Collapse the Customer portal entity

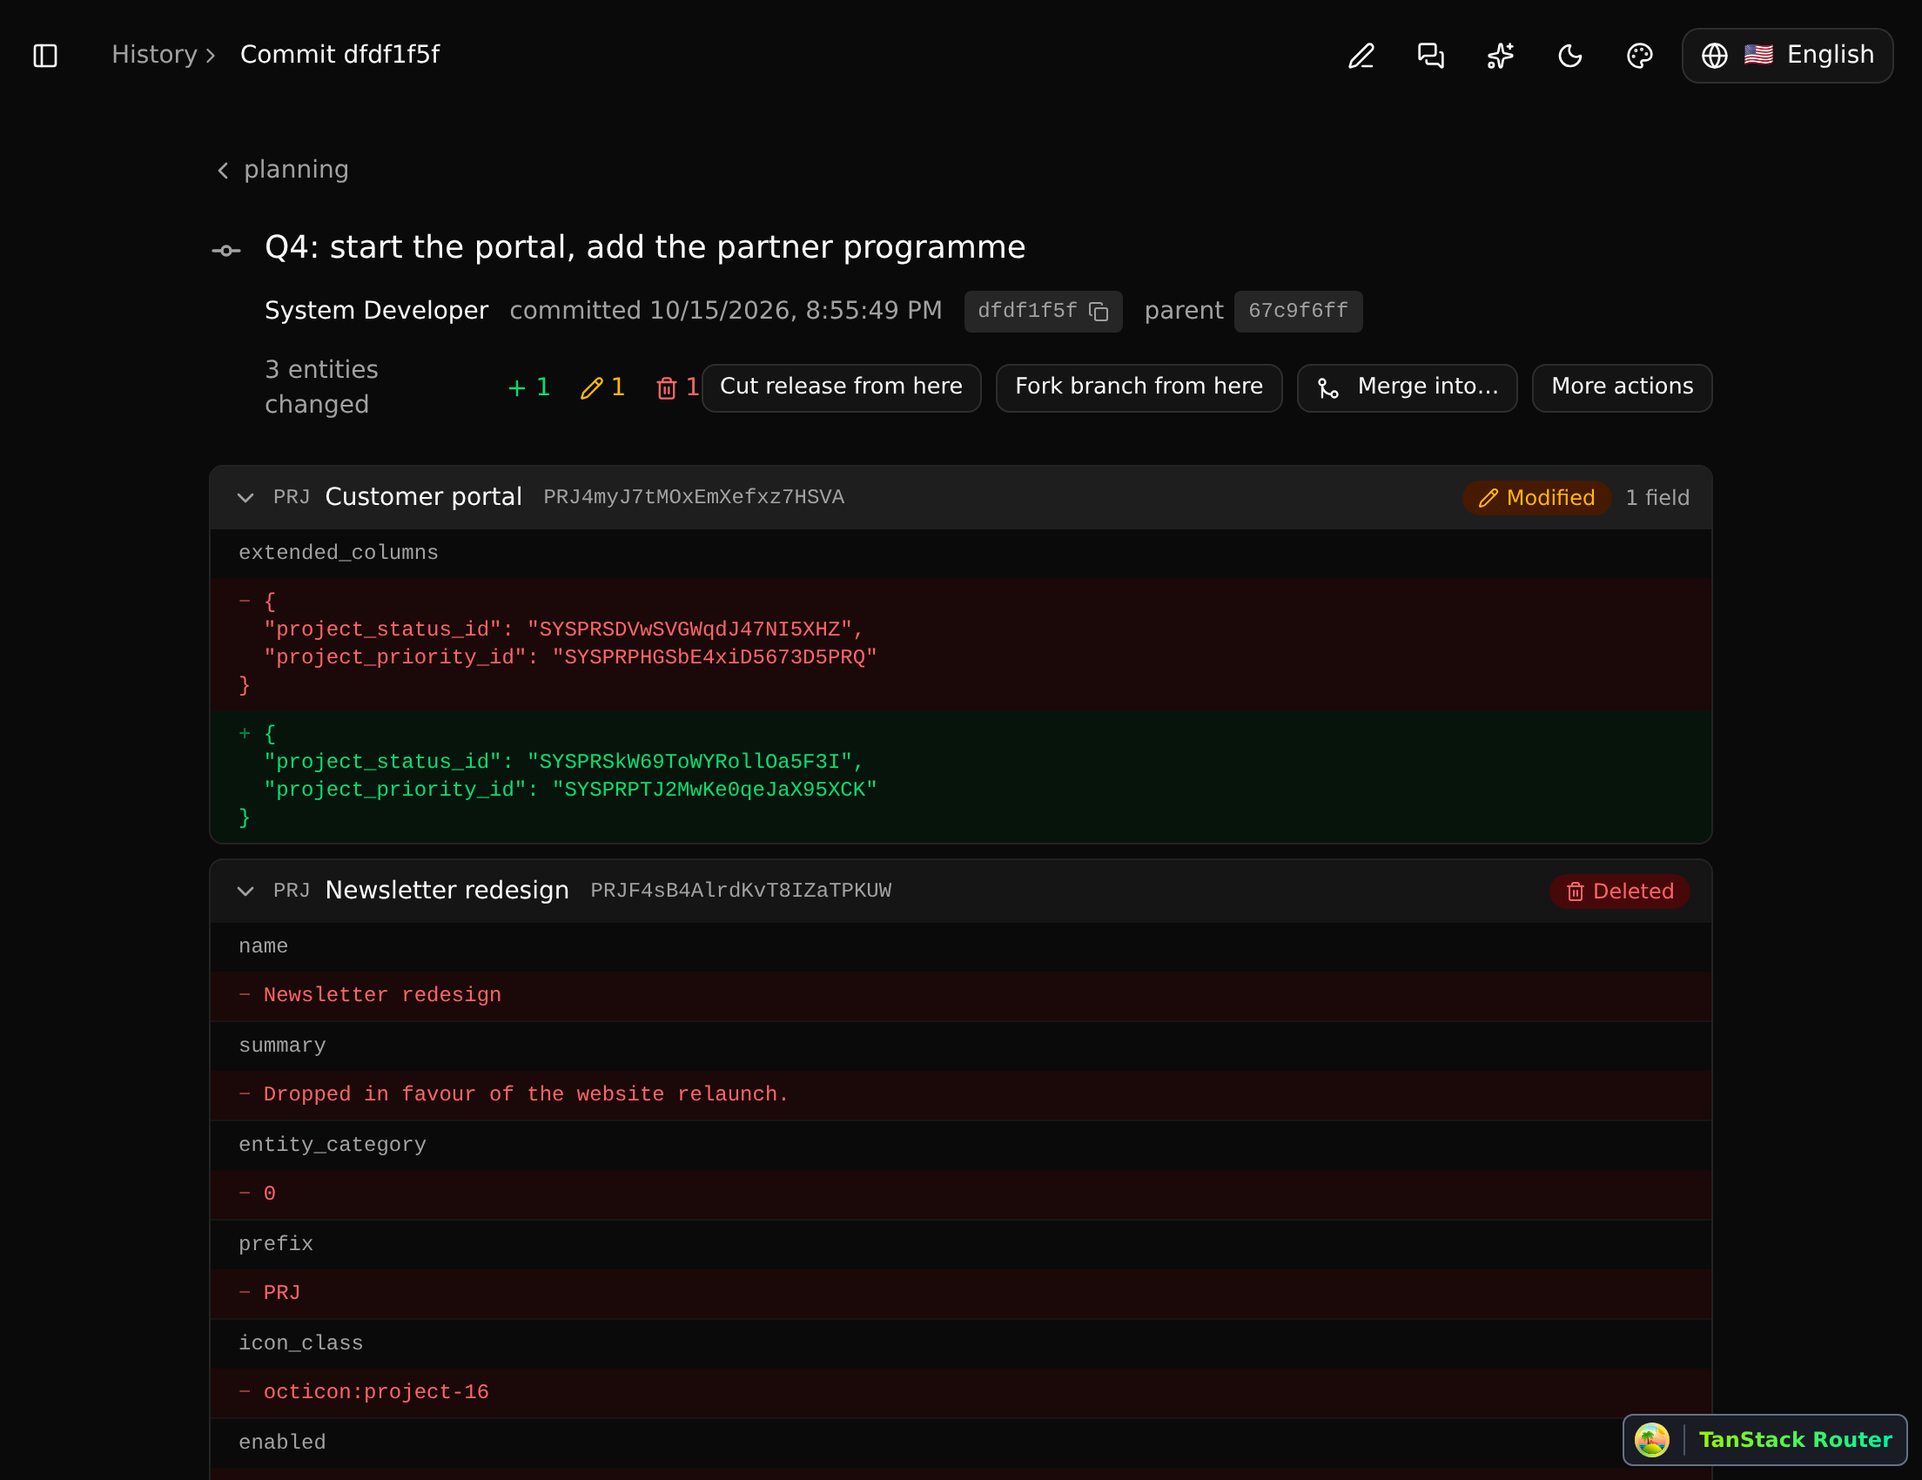(x=245, y=498)
